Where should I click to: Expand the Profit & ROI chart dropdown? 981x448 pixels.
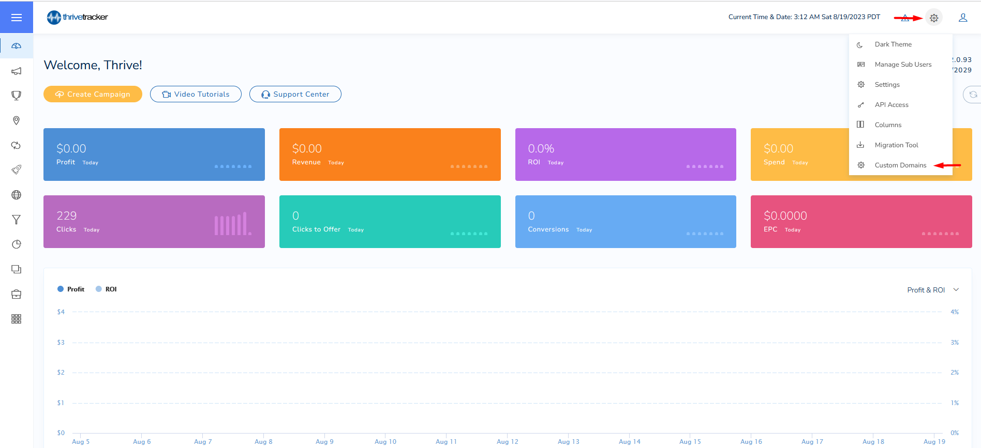pos(933,290)
